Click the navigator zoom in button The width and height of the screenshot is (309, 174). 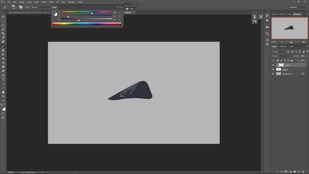coord(304,42)
